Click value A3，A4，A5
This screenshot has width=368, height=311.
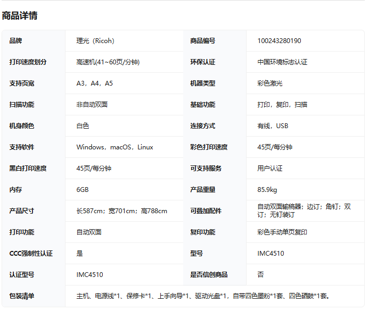pyautogui.click(x=95, y=83)
